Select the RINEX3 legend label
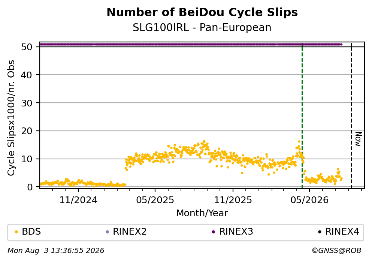 236,232
